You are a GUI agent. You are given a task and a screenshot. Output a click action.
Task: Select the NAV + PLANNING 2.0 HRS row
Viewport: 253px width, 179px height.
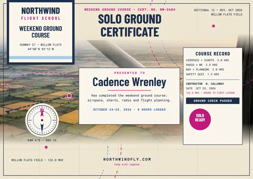coord(205,70)
